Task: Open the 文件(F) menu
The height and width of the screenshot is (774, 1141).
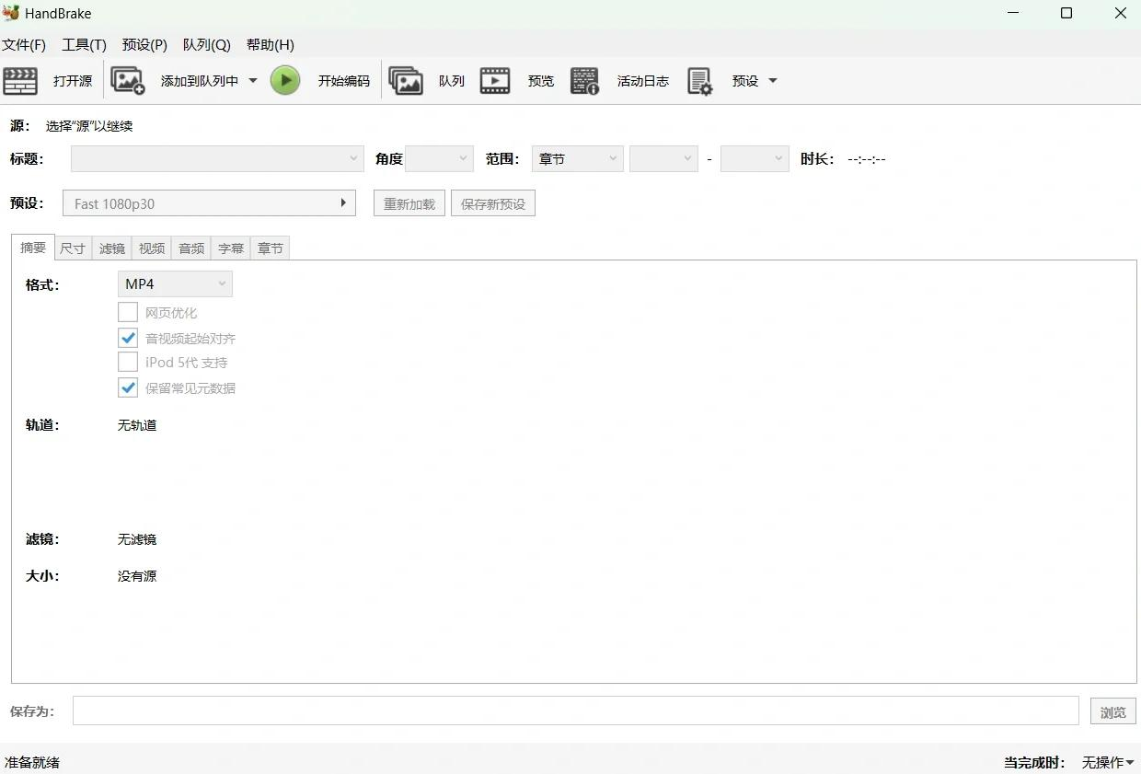Action: (x=24, y=44)
